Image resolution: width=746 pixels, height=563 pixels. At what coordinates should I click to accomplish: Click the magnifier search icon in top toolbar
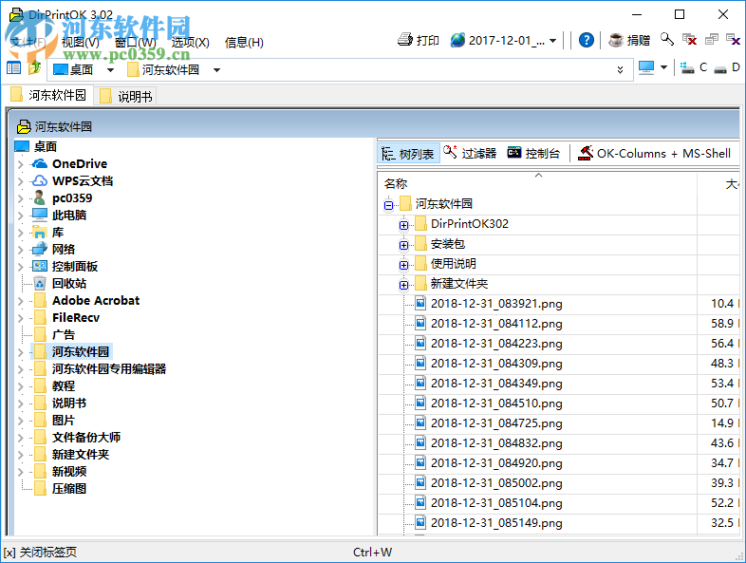pyautogui.click(x=667, y=40)
